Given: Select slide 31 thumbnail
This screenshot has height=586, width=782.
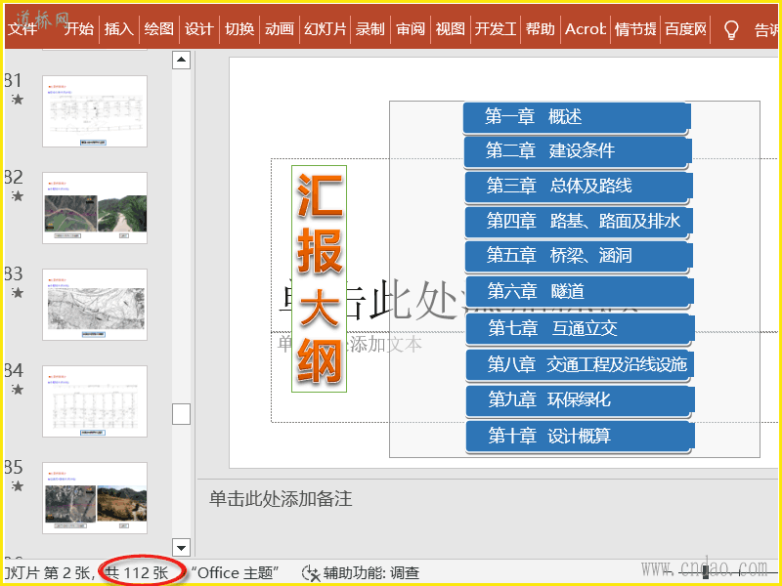Looking at the screenshot, I should pyautogui.click(x=95, y=111).
